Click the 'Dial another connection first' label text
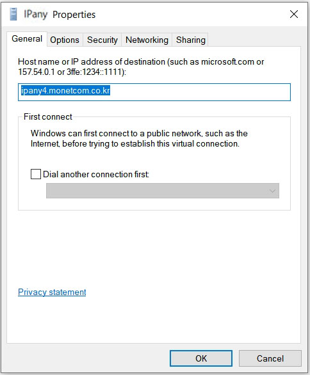The height and width of the screenshot is (375, 310). 95,174
